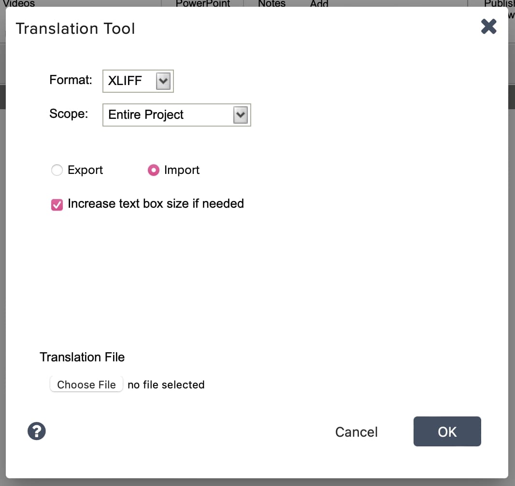Viewport: 515px width, 486px height.
Task: Click the Publish option
Action: point(499,4)
